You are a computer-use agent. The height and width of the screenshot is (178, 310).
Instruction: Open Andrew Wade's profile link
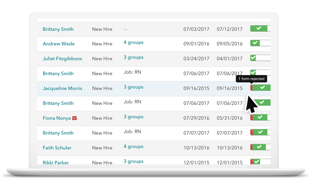coord(59,44)
